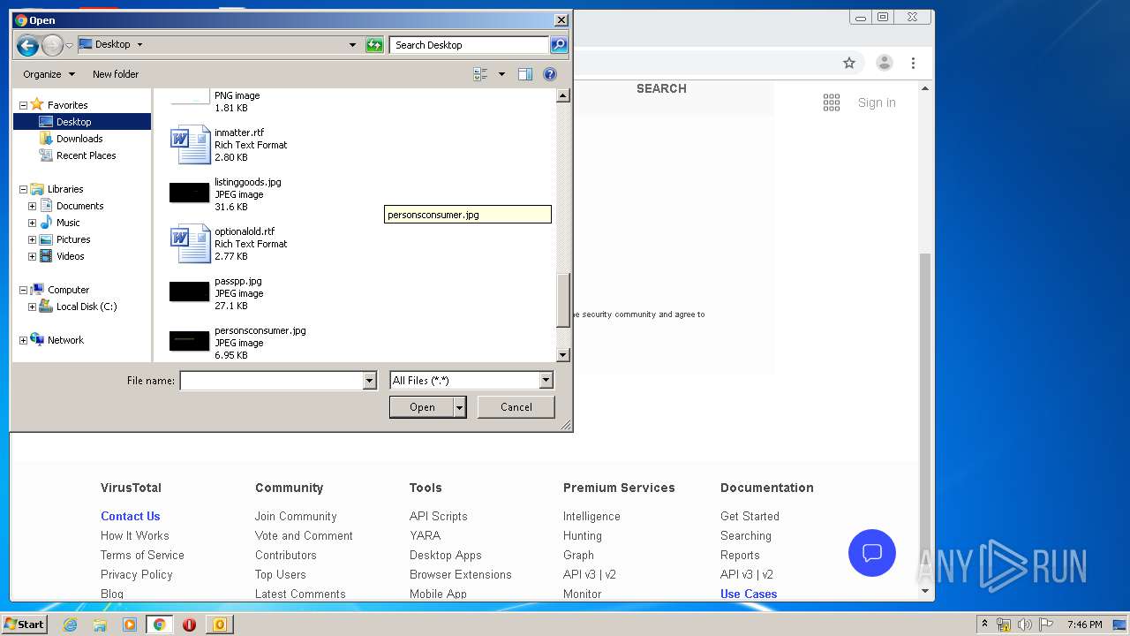Open the Join Community footer link
The image size is (1130, 636).
pos(296,516)
